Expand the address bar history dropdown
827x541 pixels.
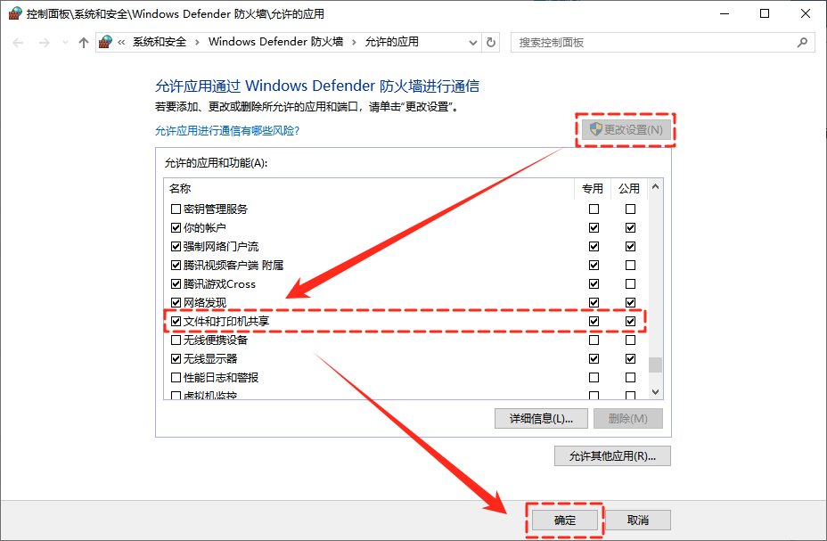click(x=473, y=43)
